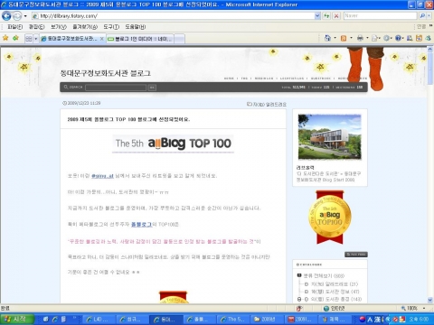Open the 도움말(H) menu
434x325 pixels.
coord(136,27)
